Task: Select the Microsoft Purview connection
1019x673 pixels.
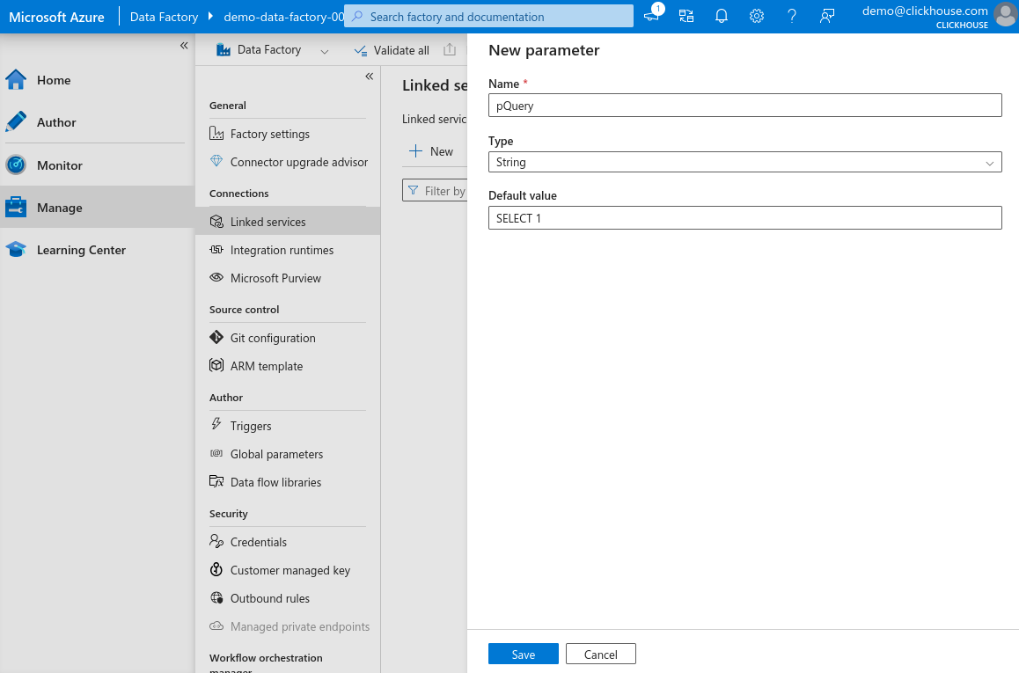Action: coord(274,278)
